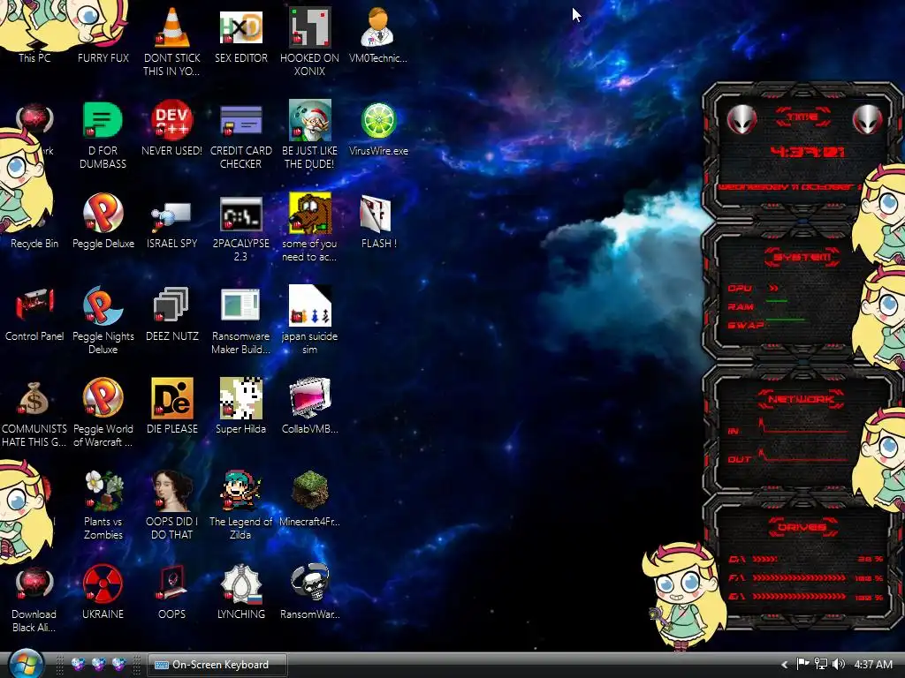Select the japan suicide sim icon

309,320
